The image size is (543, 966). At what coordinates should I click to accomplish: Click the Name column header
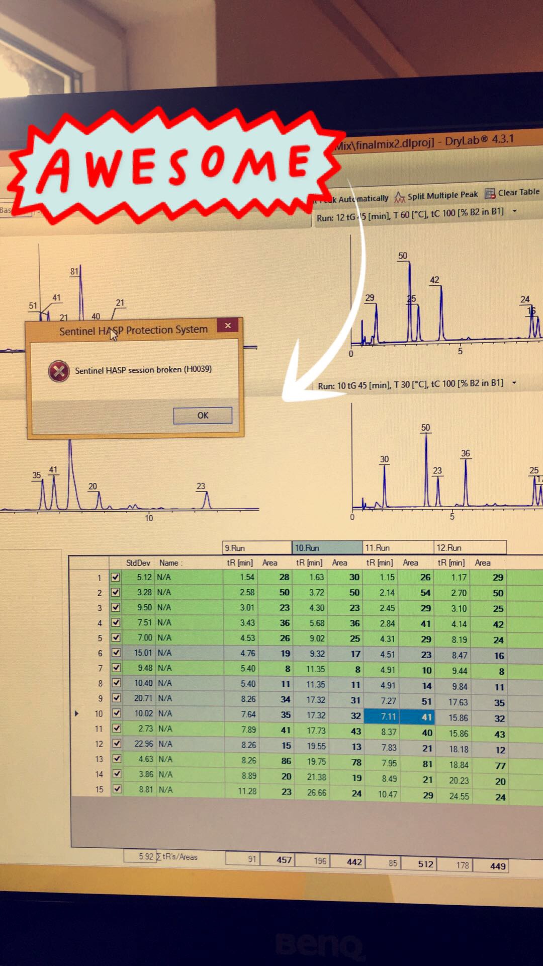pos(171,563)
